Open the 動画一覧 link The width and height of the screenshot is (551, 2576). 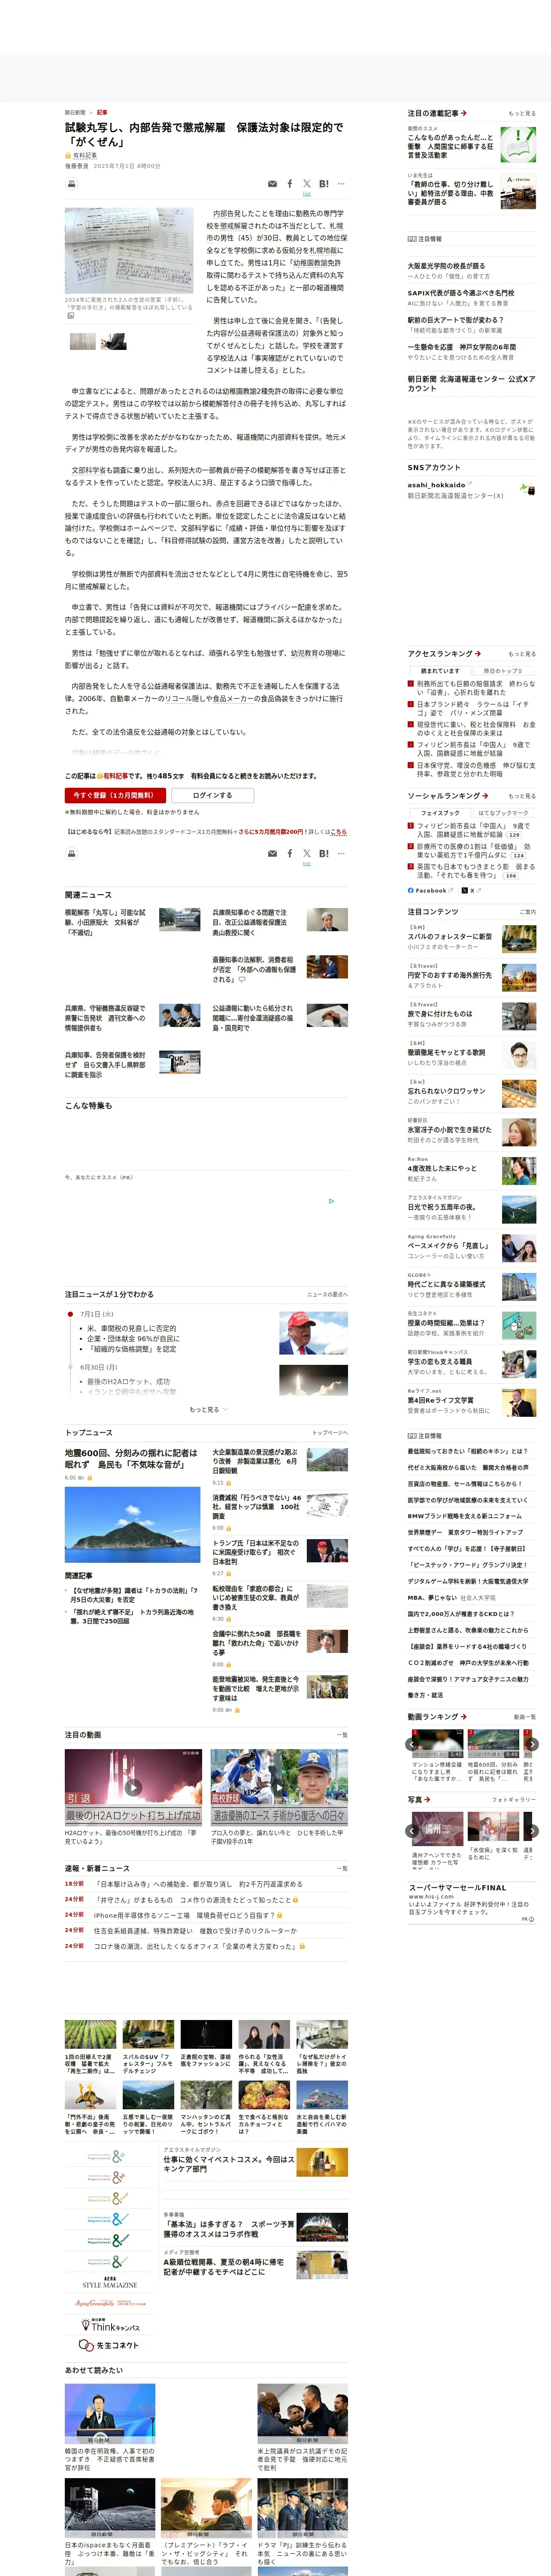point(524,1717)
